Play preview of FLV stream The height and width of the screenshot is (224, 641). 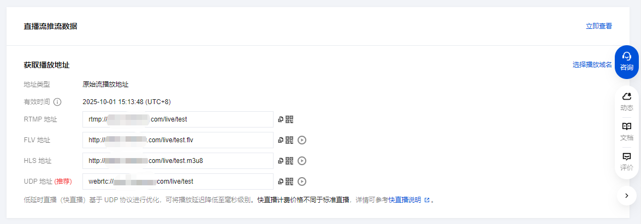302,140
